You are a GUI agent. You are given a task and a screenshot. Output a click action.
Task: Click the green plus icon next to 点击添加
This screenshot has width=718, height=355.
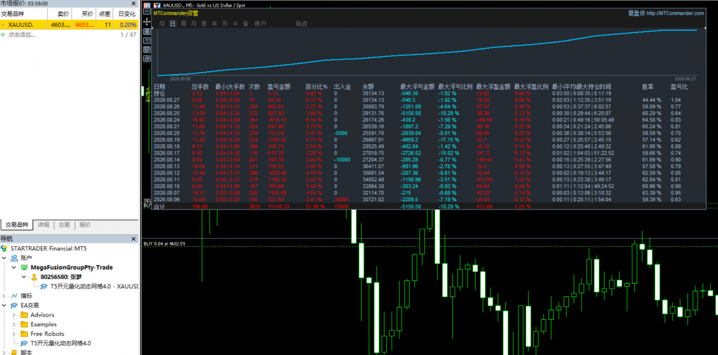point(3,35)
